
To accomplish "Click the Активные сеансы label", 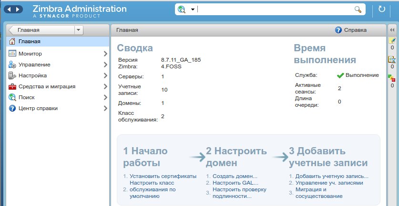I will 308,88.
